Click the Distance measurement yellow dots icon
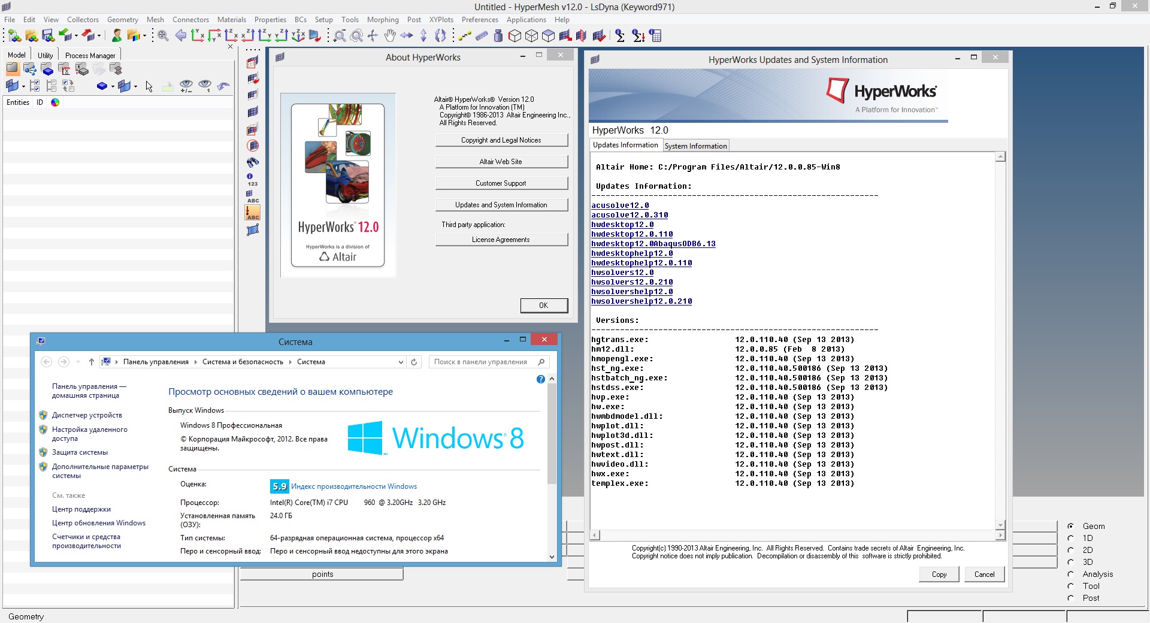1150x623 pixels. point(465,36)
